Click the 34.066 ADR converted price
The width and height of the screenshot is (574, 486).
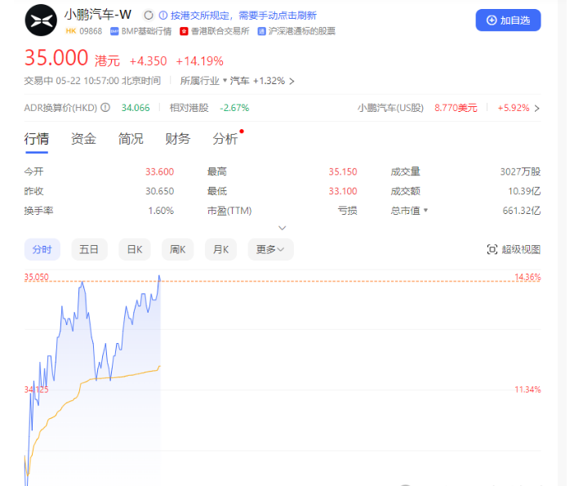[136, 108]
